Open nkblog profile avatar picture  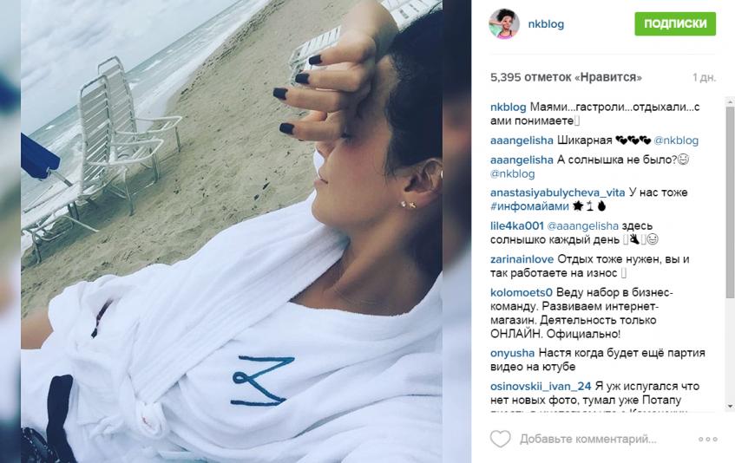504,24
